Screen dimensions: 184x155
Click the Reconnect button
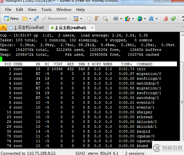(x=55, y=19)
